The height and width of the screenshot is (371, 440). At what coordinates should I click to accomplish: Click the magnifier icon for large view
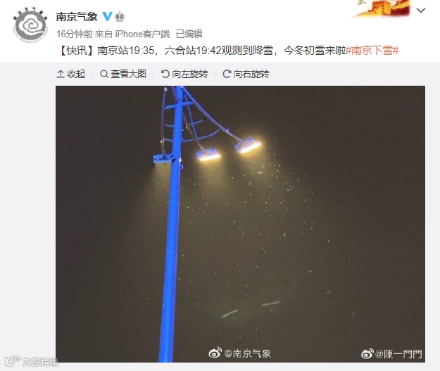[x=104, y=74]
